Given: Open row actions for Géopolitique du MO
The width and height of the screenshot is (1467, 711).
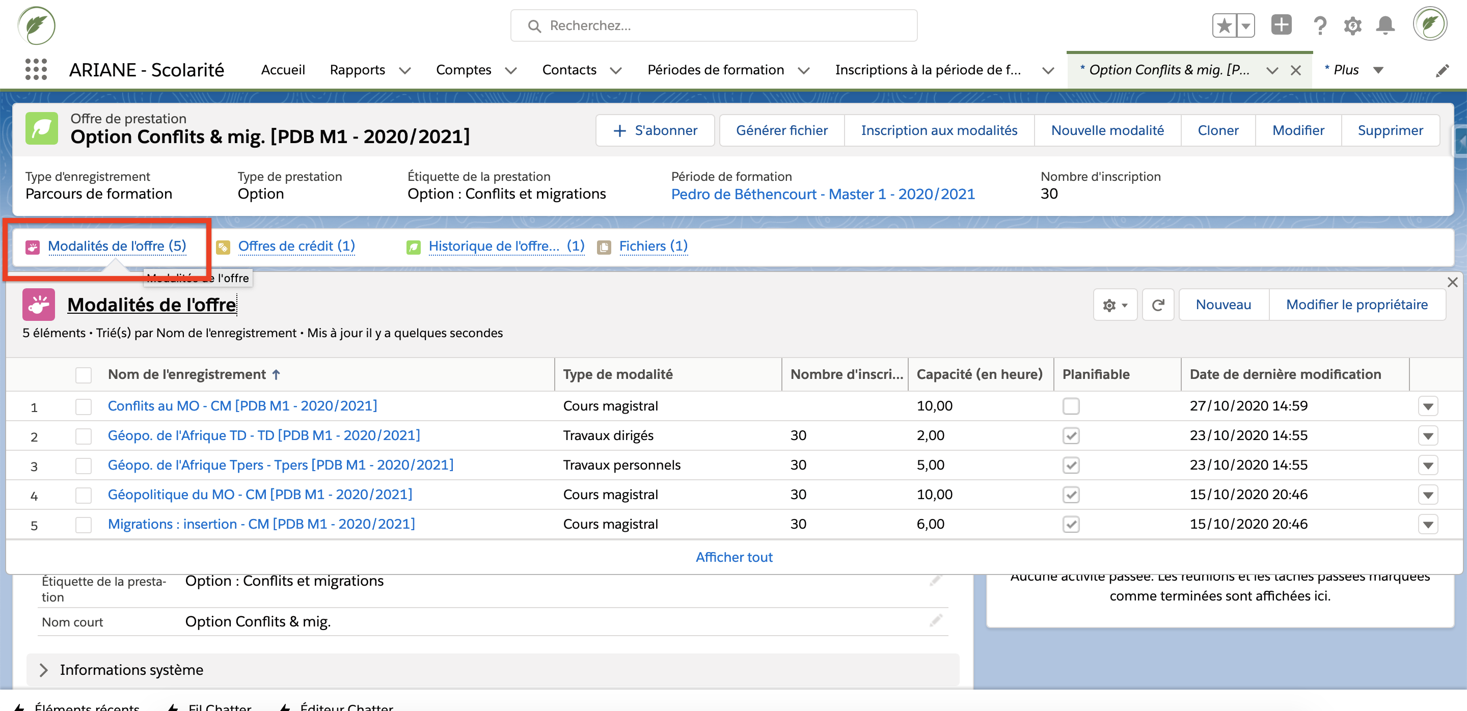Looking at the screenshot, I should pos(1427,495).
